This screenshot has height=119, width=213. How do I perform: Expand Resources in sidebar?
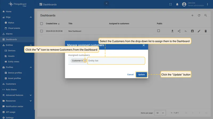click(x=31, y=101)
